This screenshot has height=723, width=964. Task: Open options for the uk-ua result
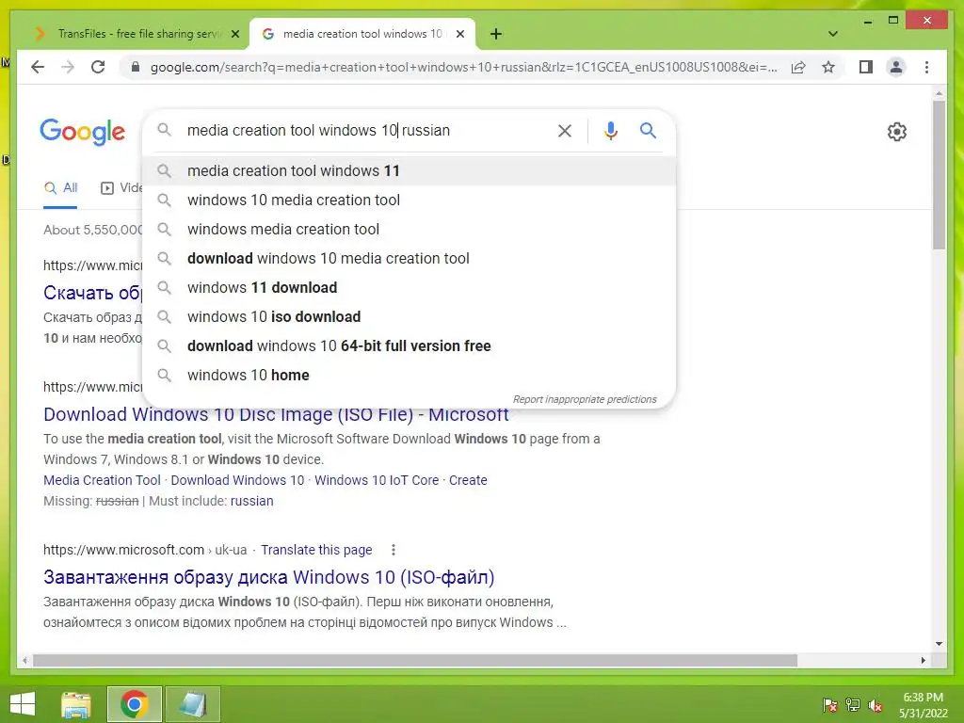tap(394, 550)
